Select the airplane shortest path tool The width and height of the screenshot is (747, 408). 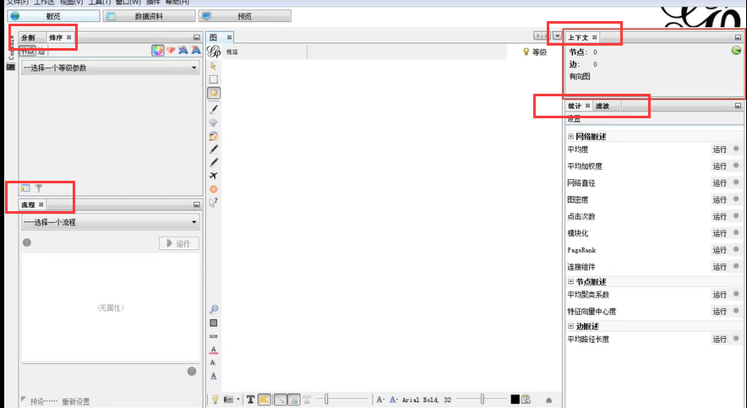pyautogui.click(x=214, y=176)
